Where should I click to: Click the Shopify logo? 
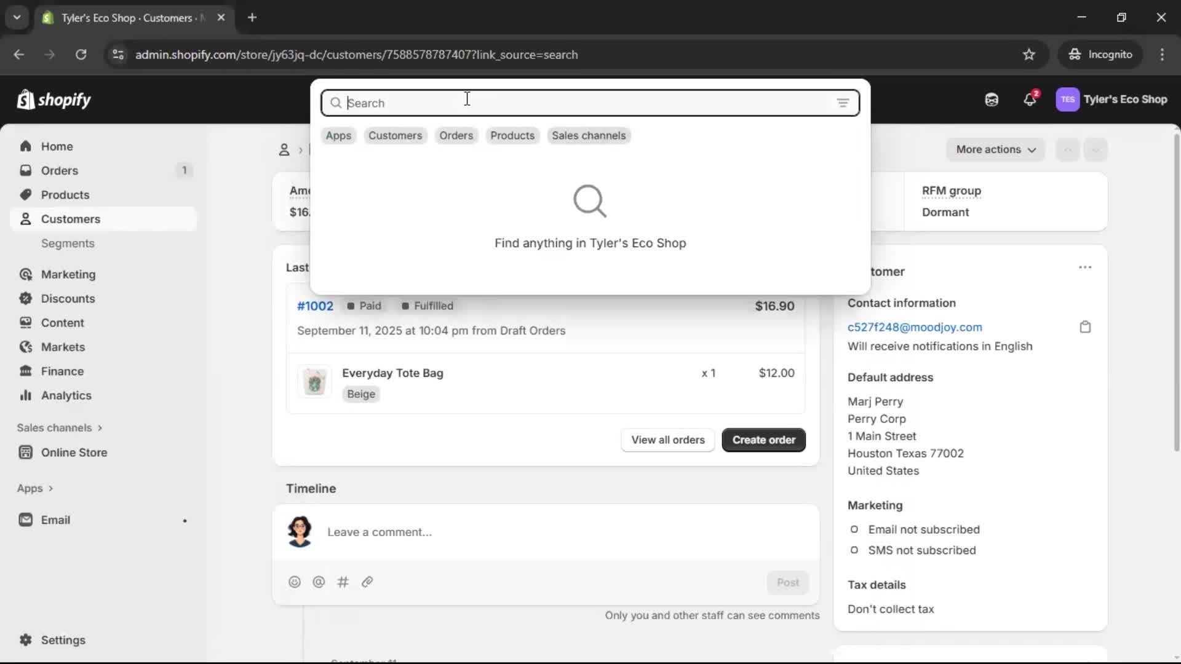click(x=54, y=100)
